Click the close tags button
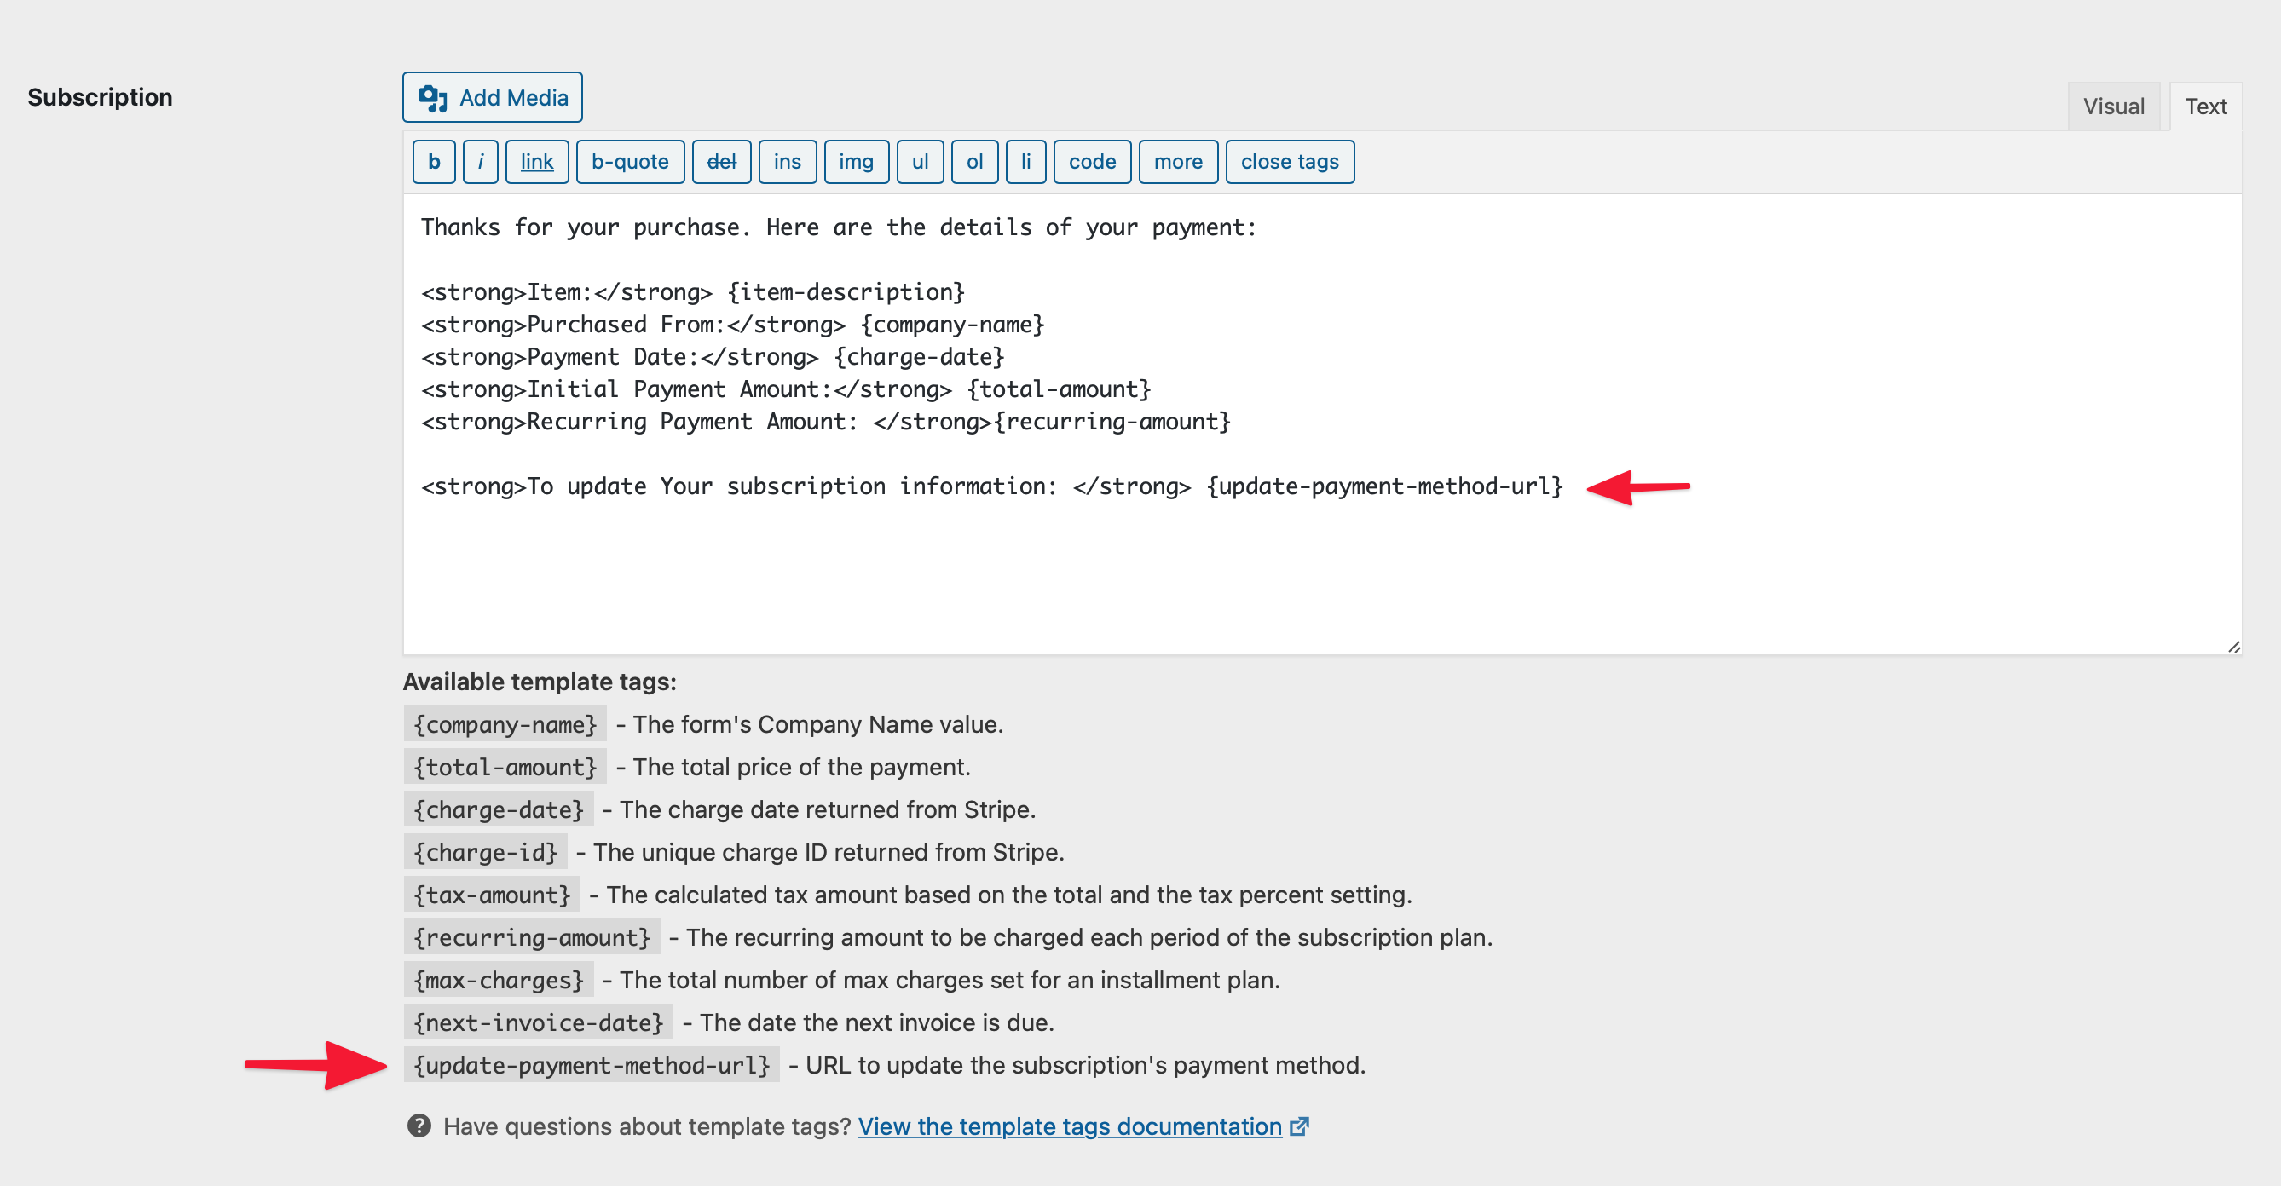The width and height of the screenshot is (2281, 1186). (x=1290, y=162)
